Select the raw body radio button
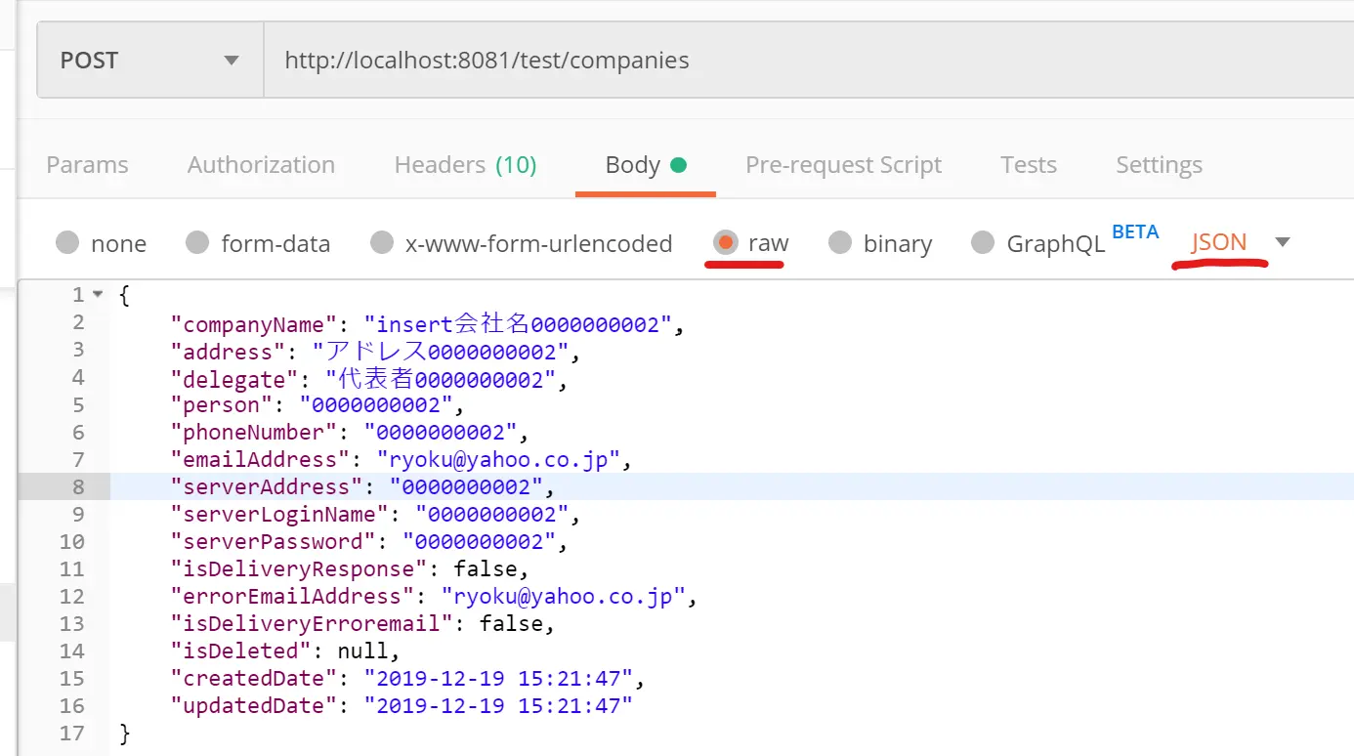The height and width of the screenshot is (756, 1354). tap(725, 242)
